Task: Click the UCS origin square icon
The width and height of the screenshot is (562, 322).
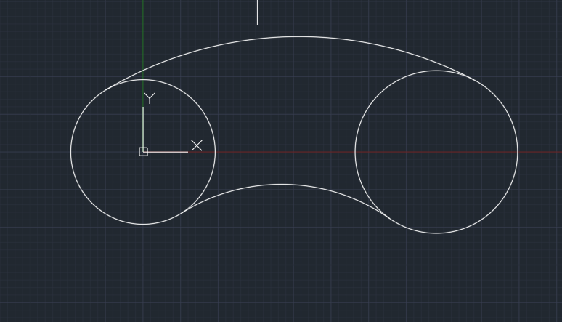Action: [143, 152]
